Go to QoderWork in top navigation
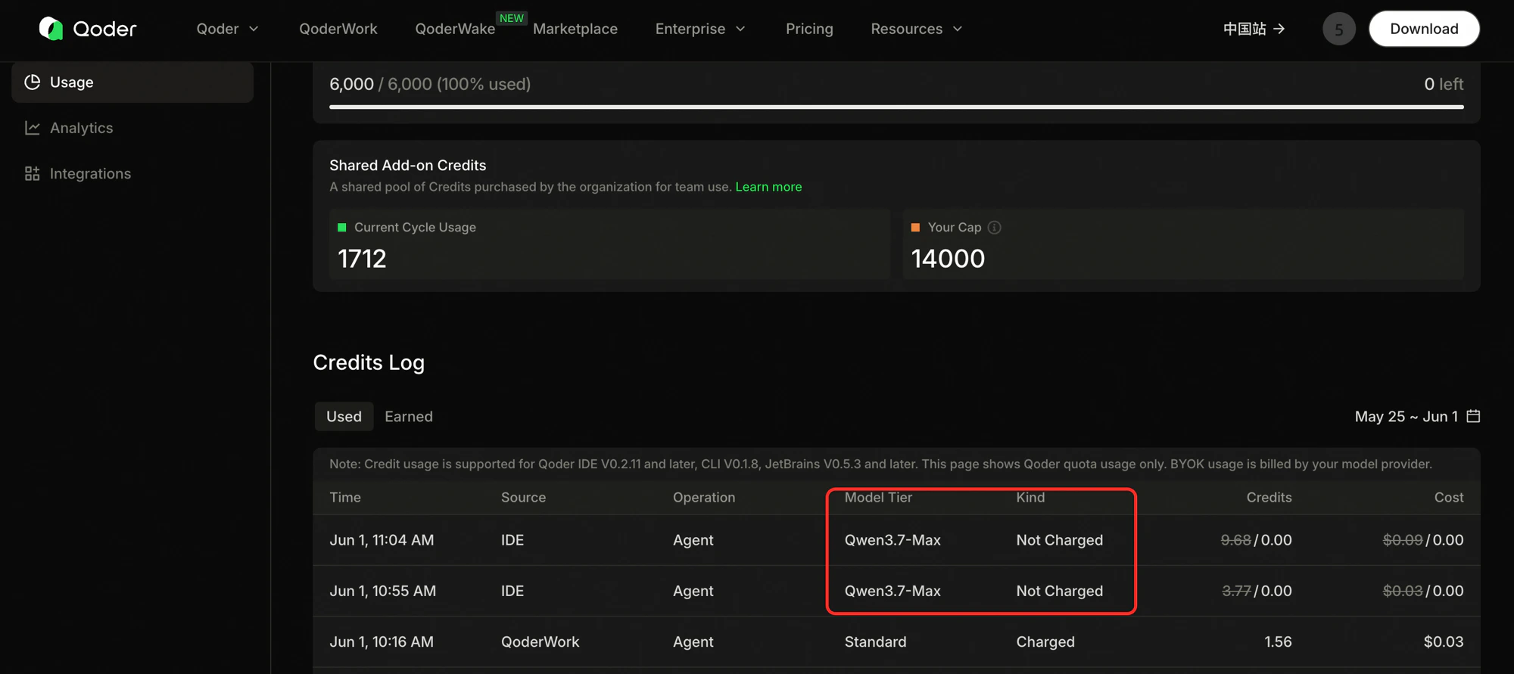Image resolution: width=1514 pixels, height=674 pixels. (338, 29)
